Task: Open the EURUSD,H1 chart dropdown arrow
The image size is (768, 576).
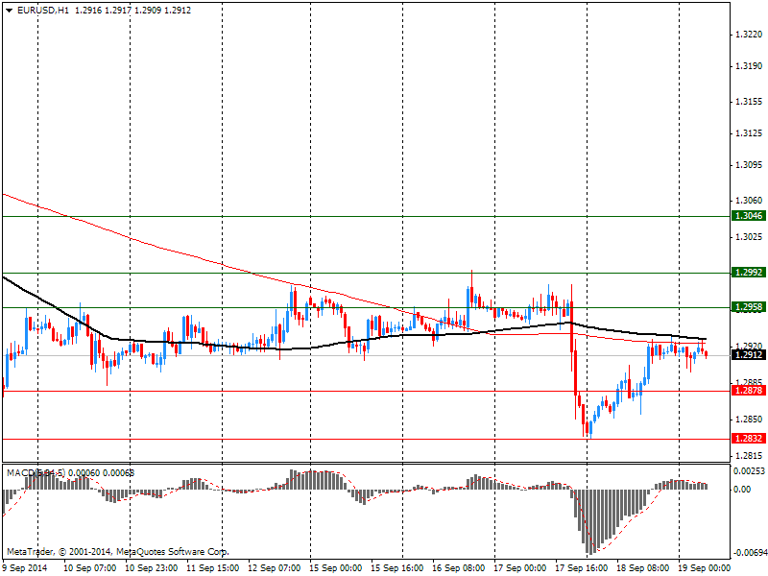Action: point(10,11)
